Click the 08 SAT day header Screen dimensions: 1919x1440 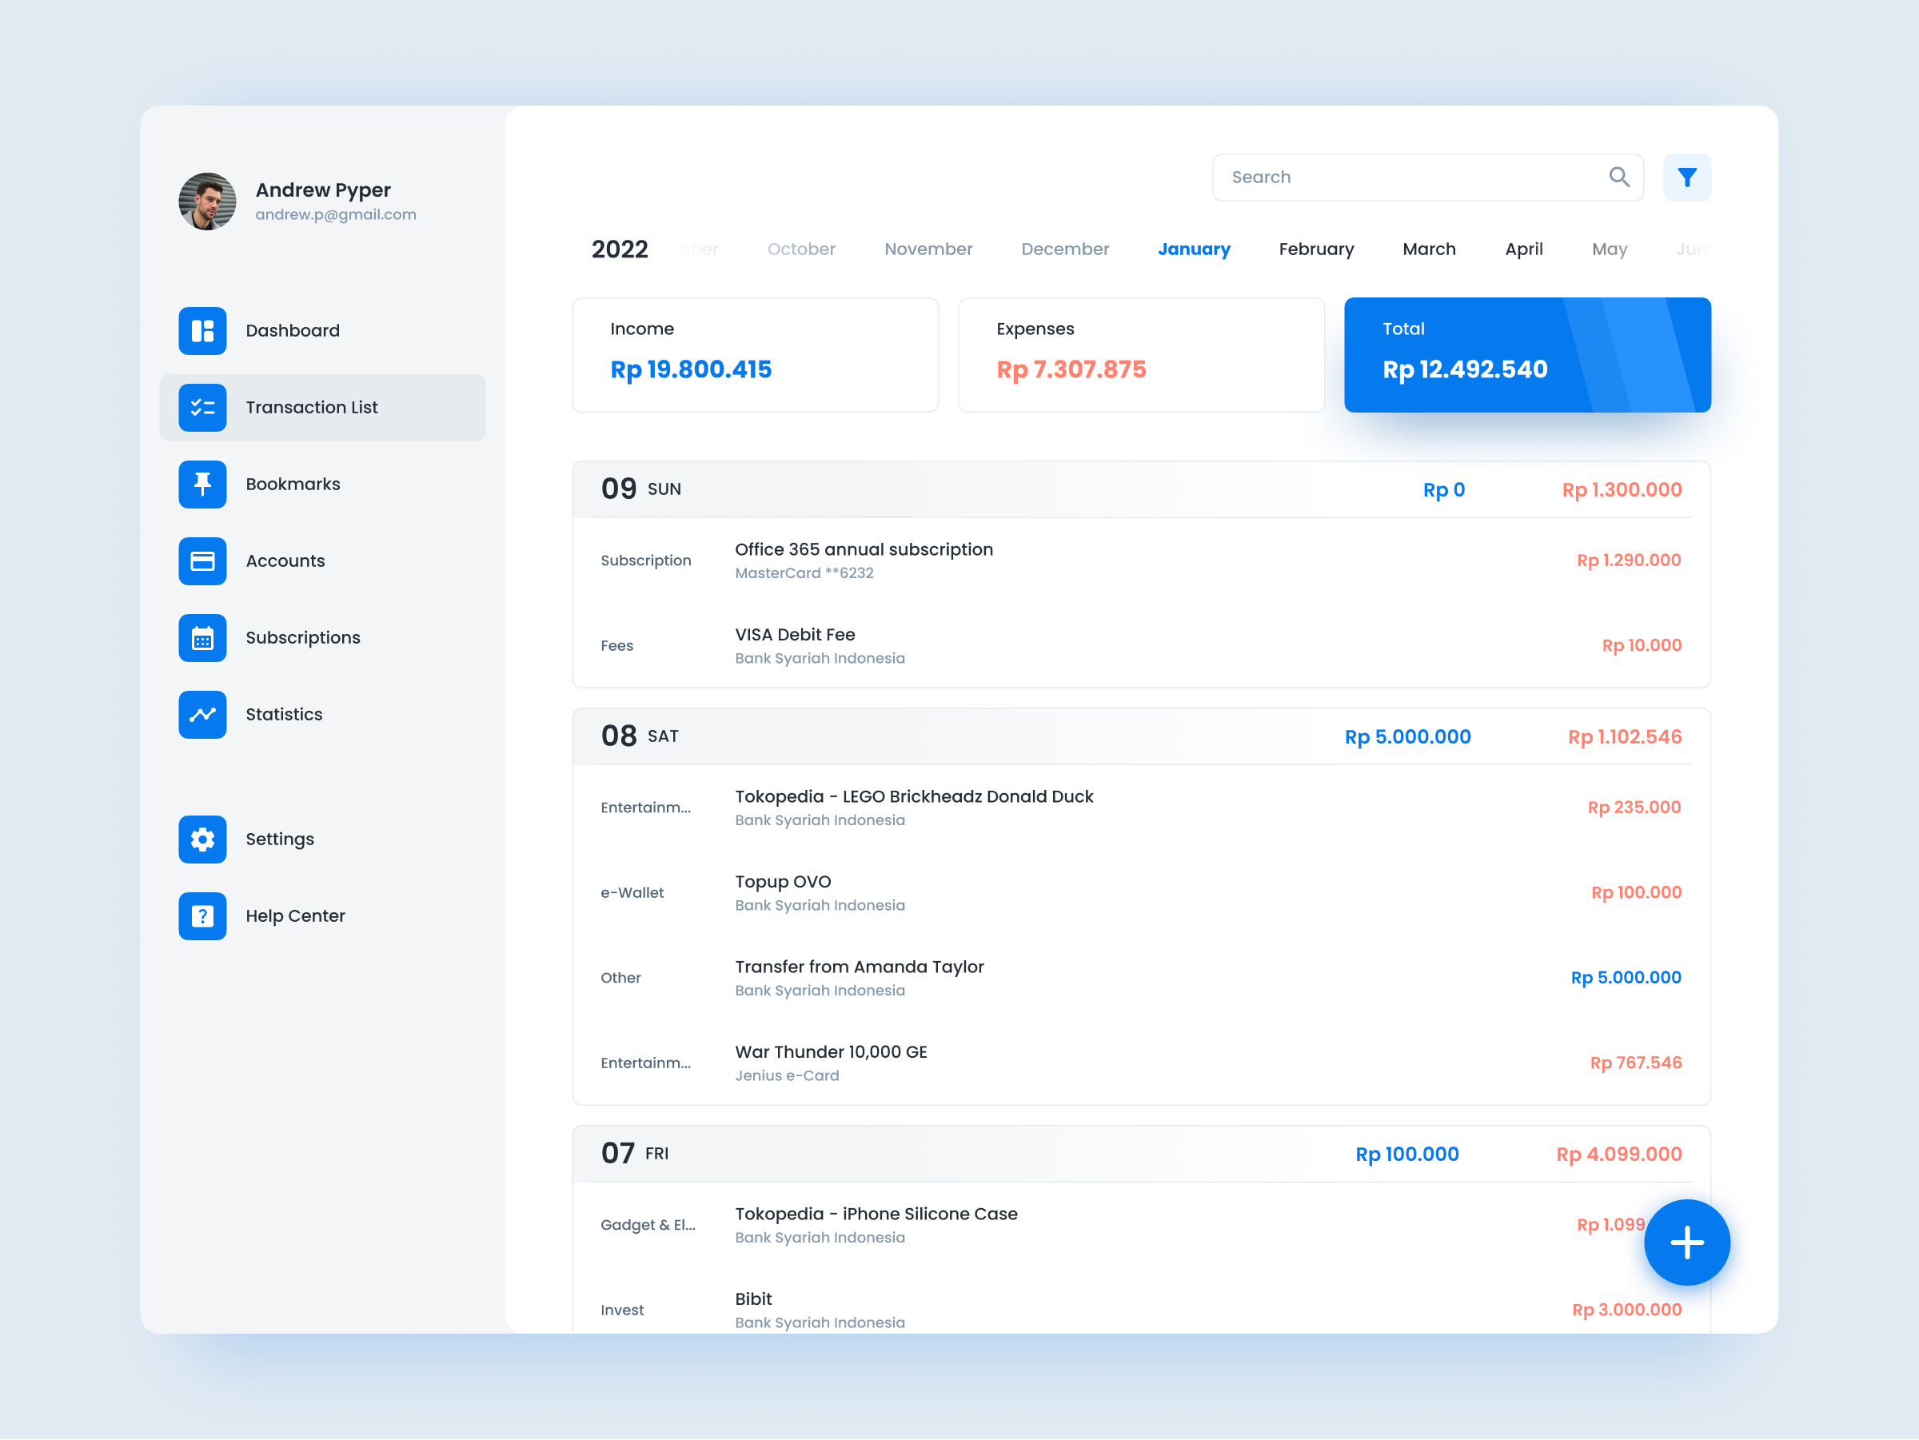(x=640, y=736)
